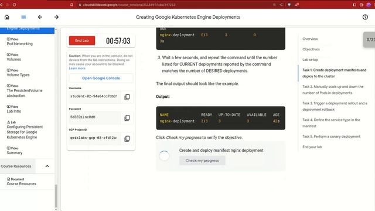
Task: Jump to Task 4 Define the service type
Action: pyautogui.click(x=331, y=122)
